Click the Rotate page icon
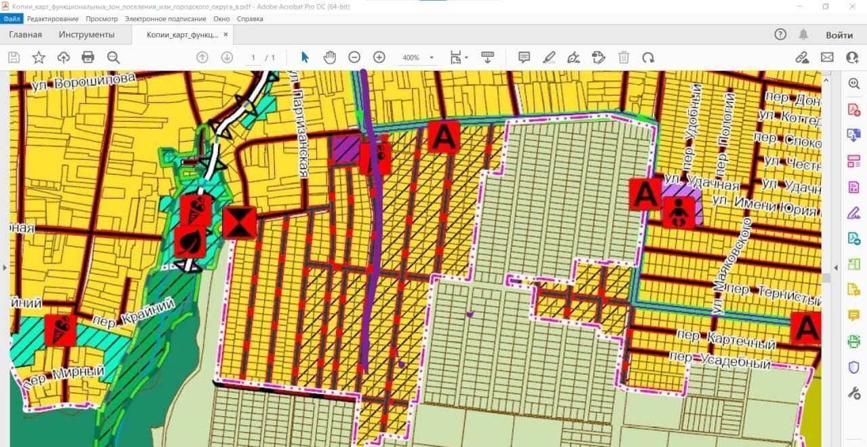867x447 pixels. coord(648,58)
